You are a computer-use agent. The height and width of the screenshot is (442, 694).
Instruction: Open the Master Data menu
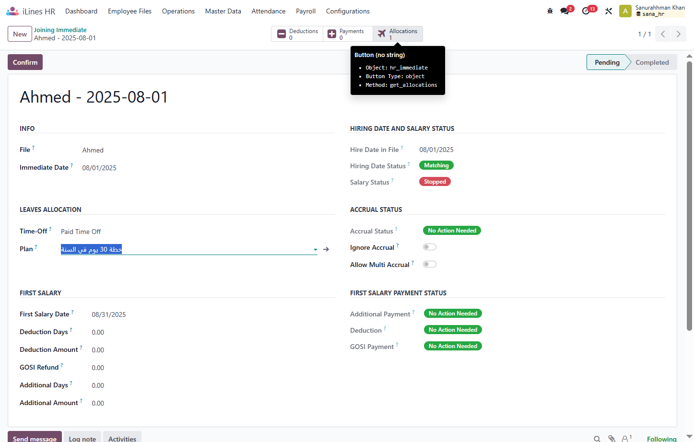pos(223,11)
